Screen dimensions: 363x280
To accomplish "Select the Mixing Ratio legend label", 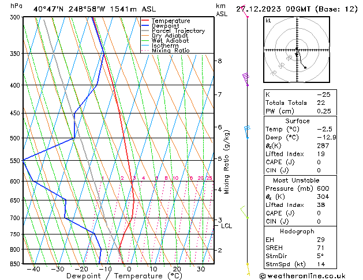I will (x=171, y=50).
